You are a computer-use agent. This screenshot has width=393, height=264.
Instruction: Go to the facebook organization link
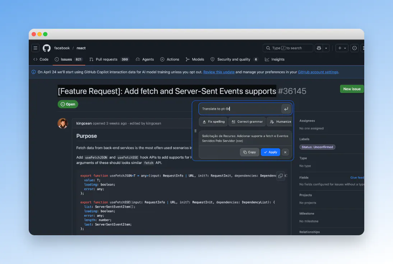pos(62,48)
